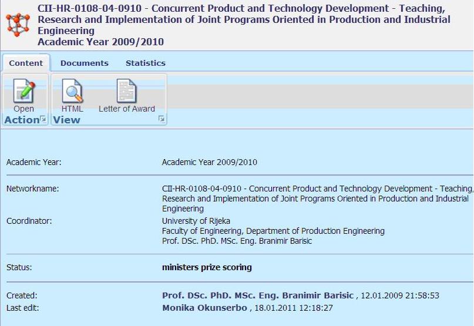
Task: Click the Academic Year 2009/2010 field value
Action: [x=209, y=162]
